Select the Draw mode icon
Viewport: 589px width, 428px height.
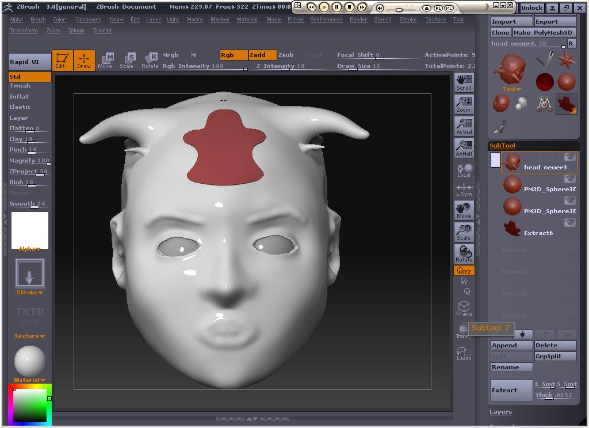tap(84, 60)
